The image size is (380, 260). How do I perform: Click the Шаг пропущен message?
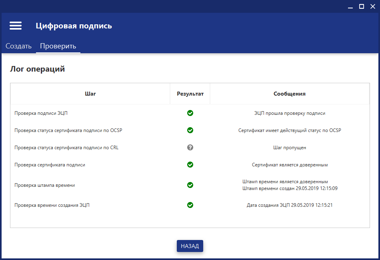289,148
